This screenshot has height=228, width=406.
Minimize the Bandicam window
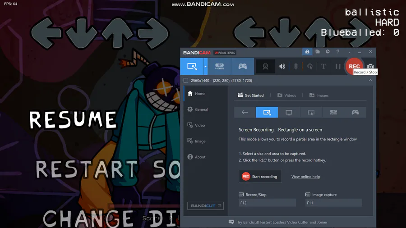(x=360, y=52)
